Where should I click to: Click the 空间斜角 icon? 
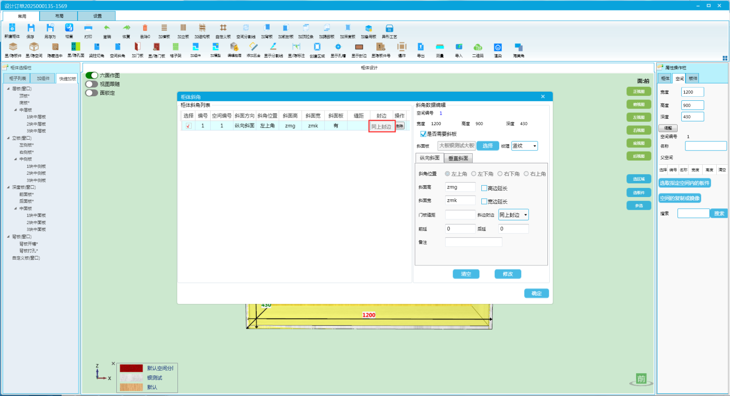[118, 47]
